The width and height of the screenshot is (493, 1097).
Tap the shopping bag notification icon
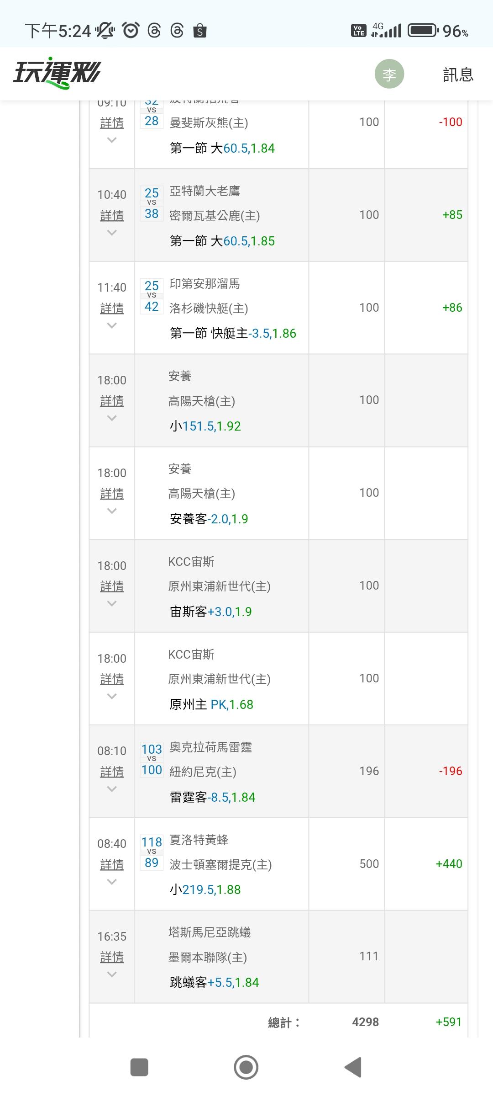(200, 31)
